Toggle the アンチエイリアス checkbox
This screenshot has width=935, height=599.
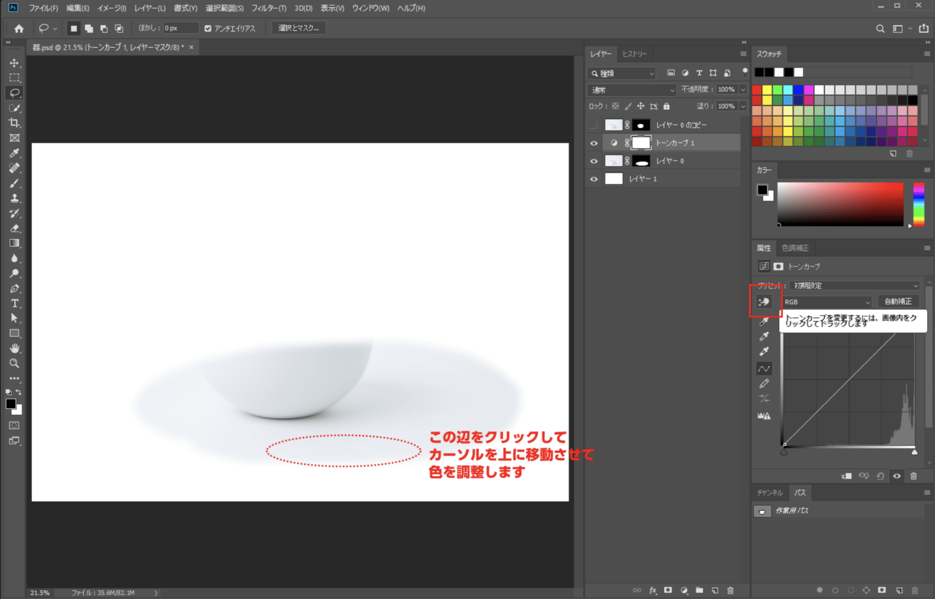[x=208, y=28]
